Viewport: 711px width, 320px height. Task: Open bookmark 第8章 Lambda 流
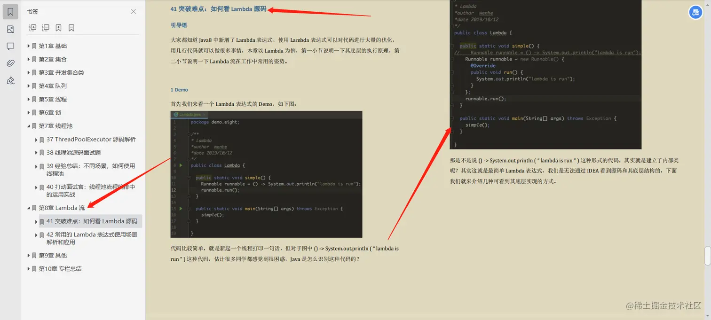[x=62, y=208]
